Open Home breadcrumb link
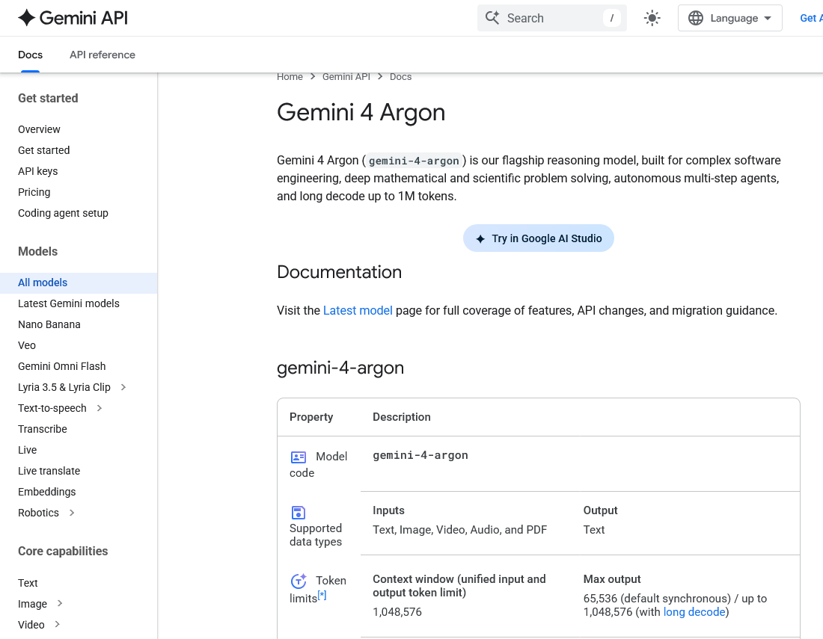 click(290, 76)
